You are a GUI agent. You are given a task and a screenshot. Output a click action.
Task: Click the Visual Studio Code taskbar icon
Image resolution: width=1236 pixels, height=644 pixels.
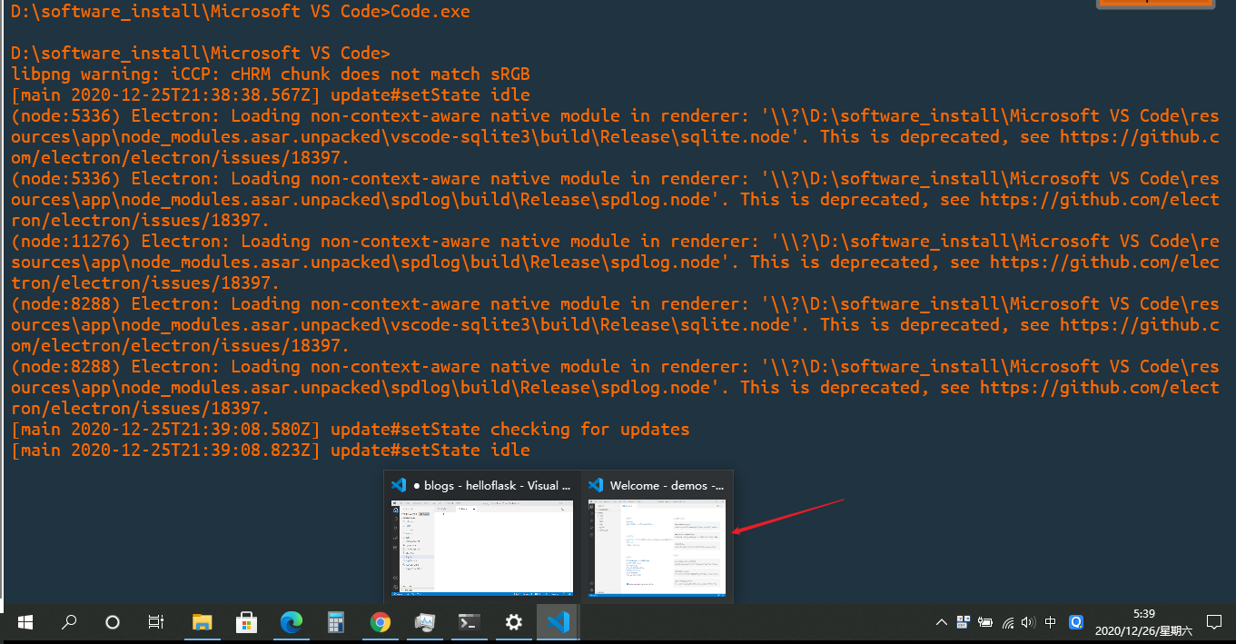click(559, 622)
